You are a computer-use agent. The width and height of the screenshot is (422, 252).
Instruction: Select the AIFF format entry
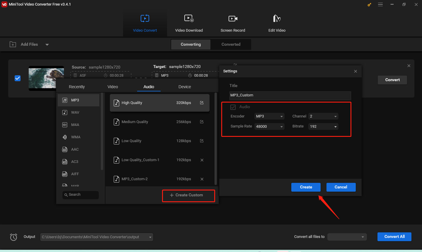pos(79,174)
